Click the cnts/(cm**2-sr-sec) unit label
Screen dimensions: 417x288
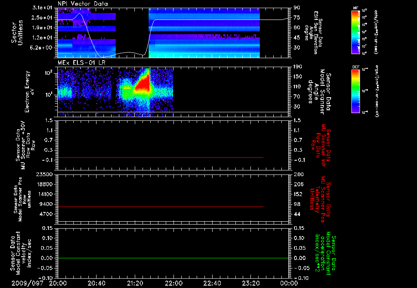click(376, 32)
